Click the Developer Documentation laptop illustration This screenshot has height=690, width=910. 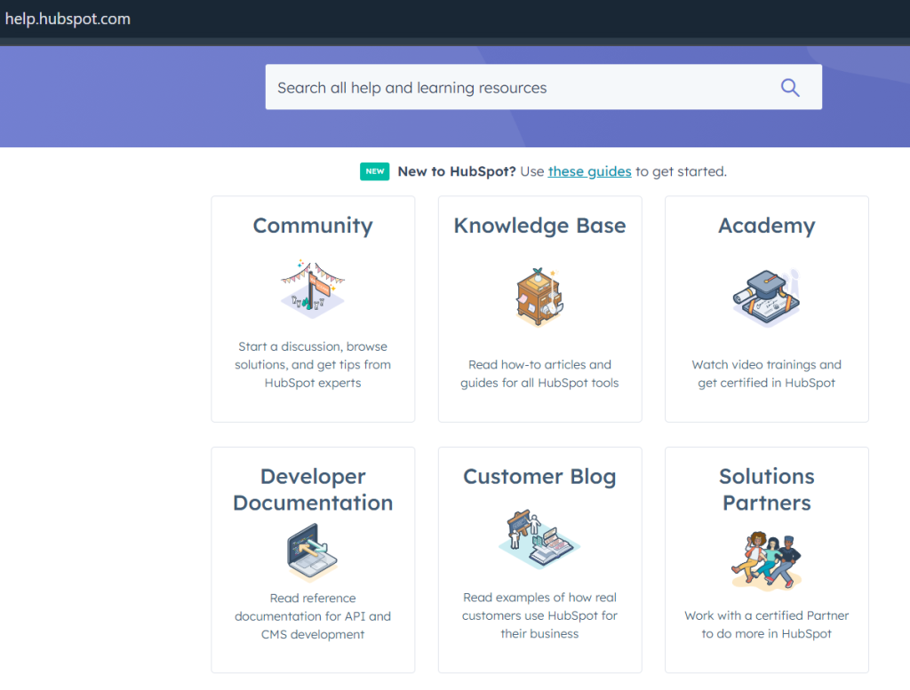click(x=313, y=551)
